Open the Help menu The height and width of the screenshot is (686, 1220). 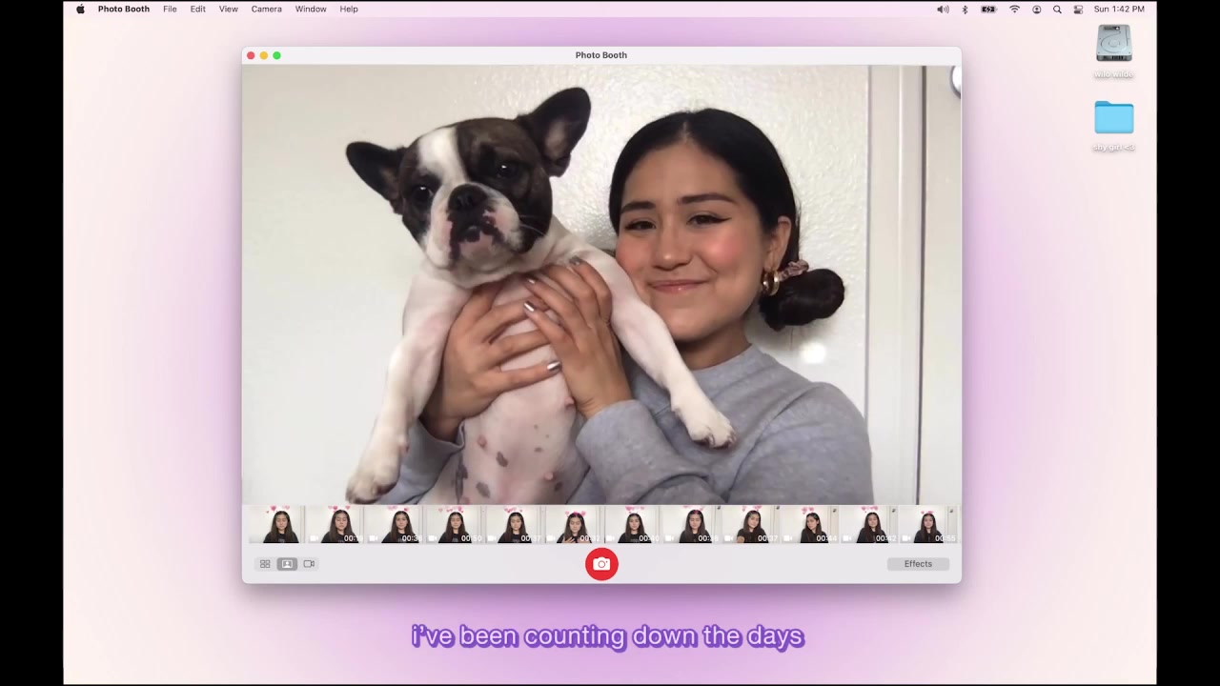[349, 9]
